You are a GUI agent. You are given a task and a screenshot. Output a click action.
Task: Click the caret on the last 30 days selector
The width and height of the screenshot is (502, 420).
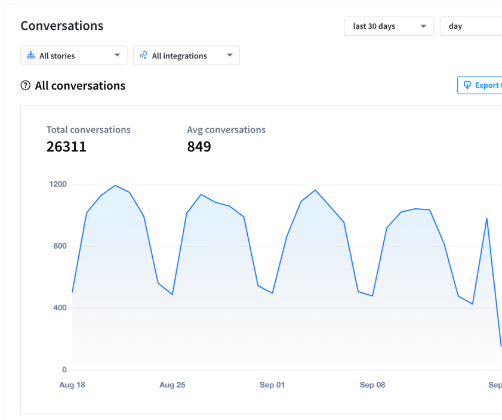coord(424,26)
